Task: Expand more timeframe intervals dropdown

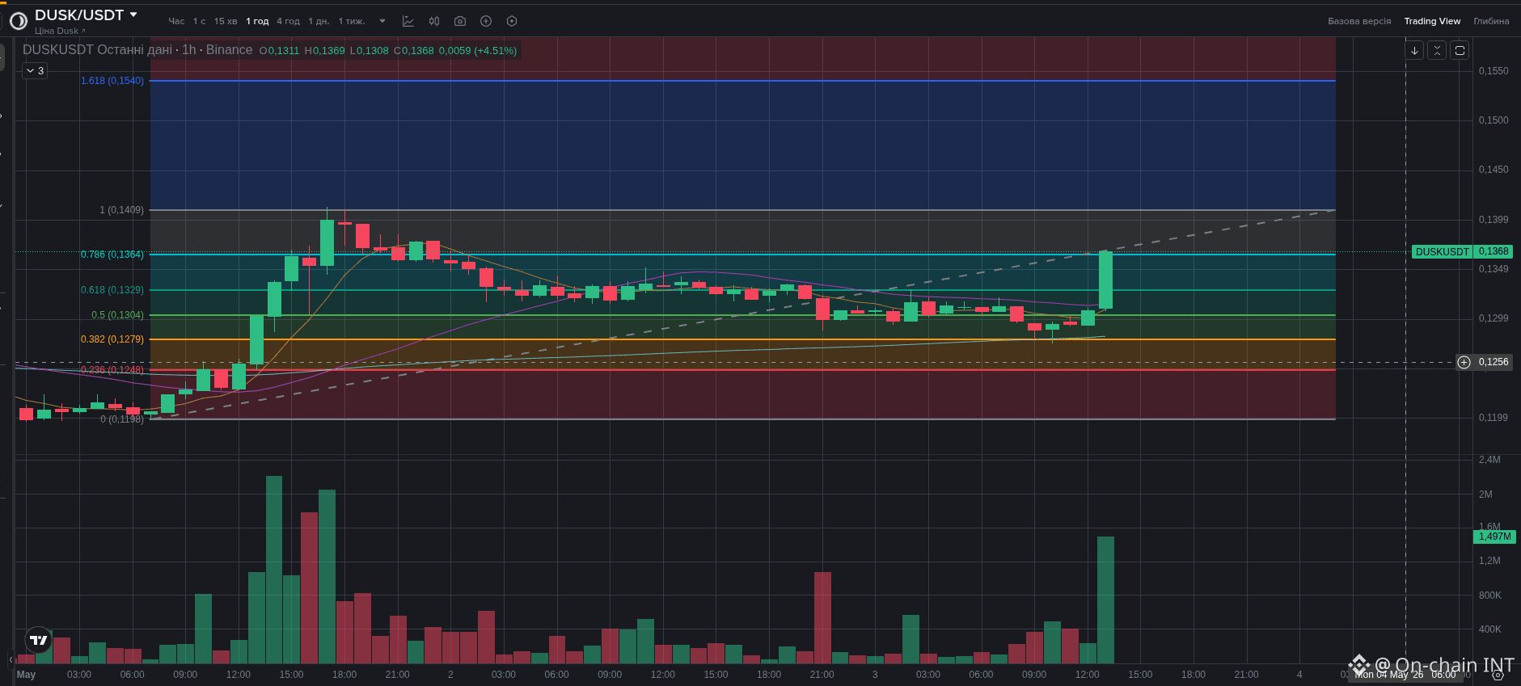Action: click(x=382, y=21)
